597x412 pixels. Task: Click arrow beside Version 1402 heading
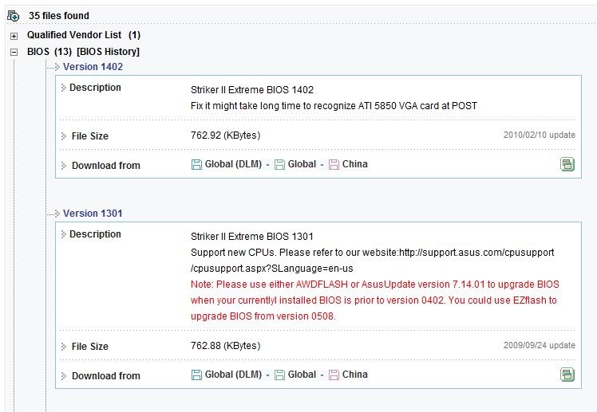57,67
